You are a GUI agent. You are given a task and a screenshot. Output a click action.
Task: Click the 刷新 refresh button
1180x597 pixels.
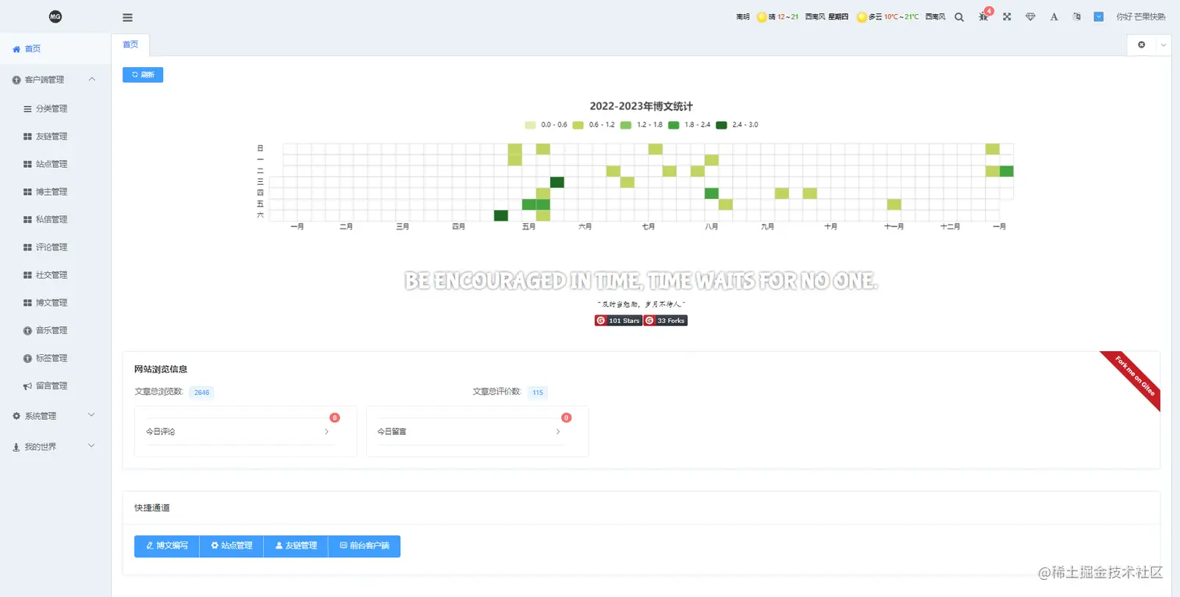coord(143,75)
